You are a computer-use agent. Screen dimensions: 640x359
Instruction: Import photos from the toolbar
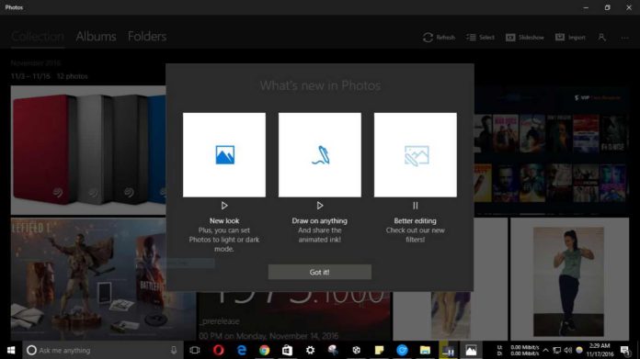click(x=570, y=38)
